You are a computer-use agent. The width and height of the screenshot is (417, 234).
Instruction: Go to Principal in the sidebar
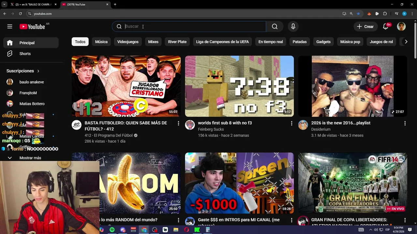click(x=31, y=43)
